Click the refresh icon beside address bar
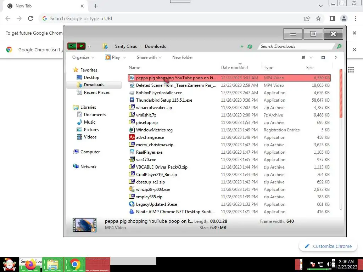This screenshot has width=363, height=272. click(x=250, y=46)
